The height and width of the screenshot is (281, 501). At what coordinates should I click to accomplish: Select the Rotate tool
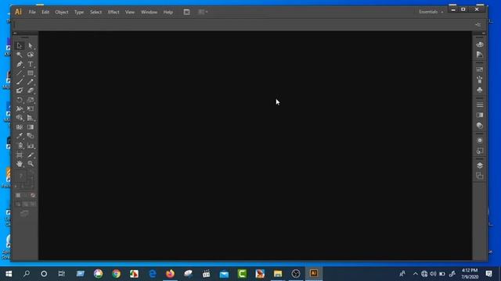point(20,100)
